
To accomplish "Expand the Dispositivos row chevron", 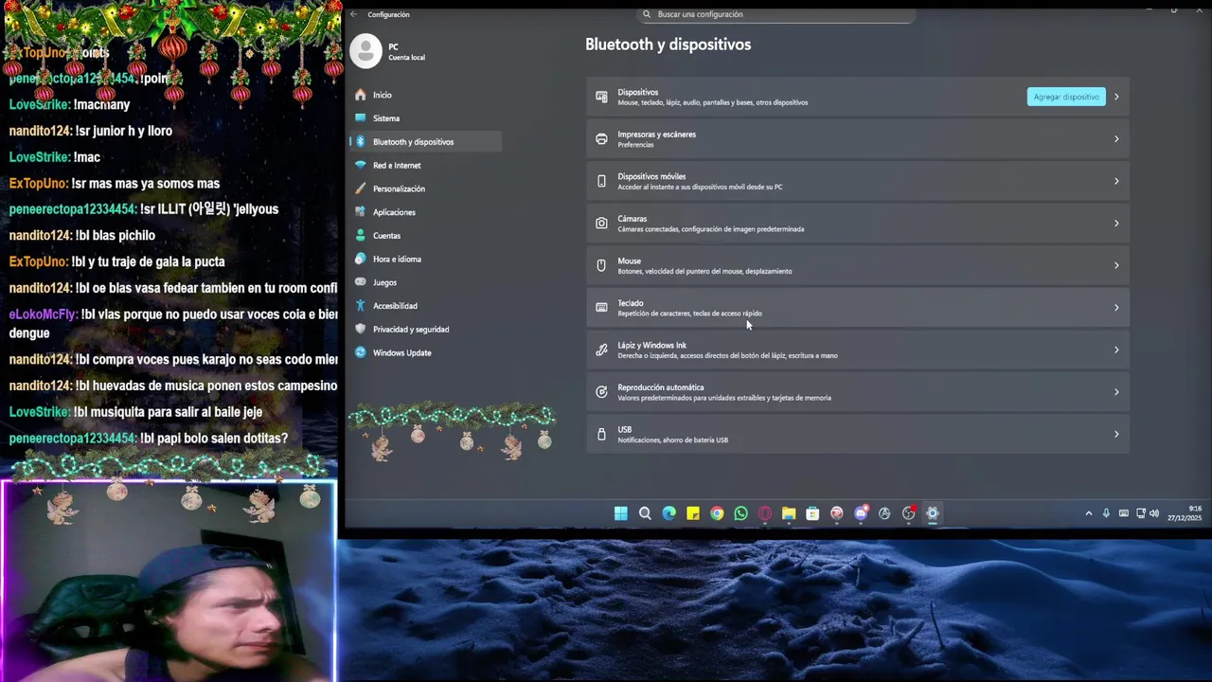I will pos(1116,97).
